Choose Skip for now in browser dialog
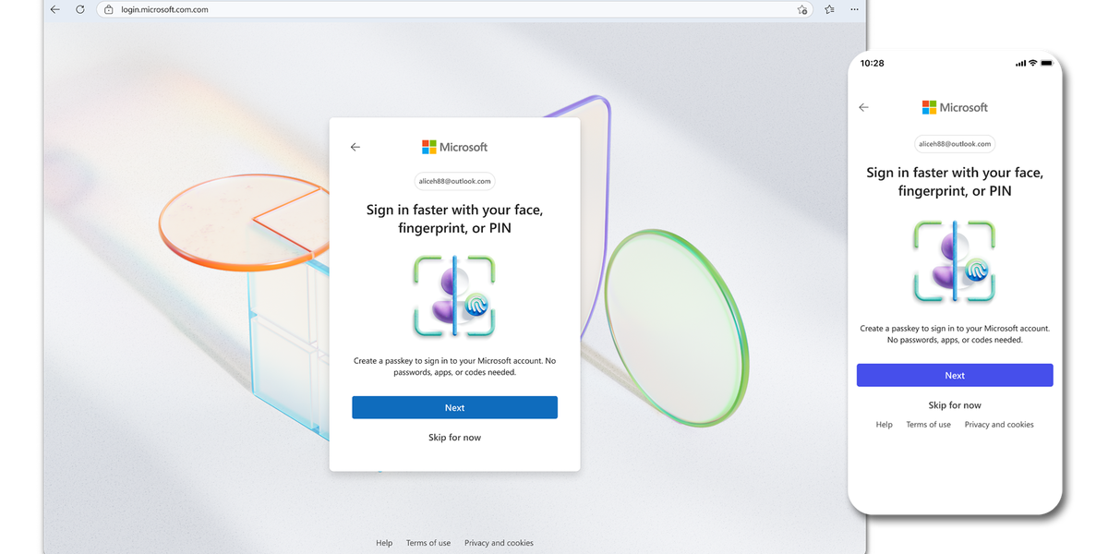This screenshot has height=554, width=1108. (454, 438)
